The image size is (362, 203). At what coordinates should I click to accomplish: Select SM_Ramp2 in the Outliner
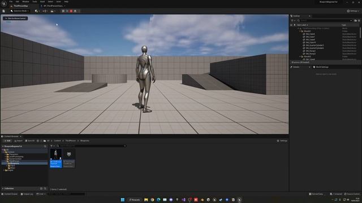coord(311,51)
